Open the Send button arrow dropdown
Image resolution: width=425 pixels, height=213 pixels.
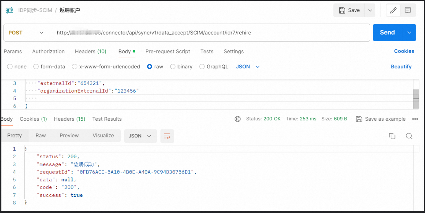[x=409, y=33]
